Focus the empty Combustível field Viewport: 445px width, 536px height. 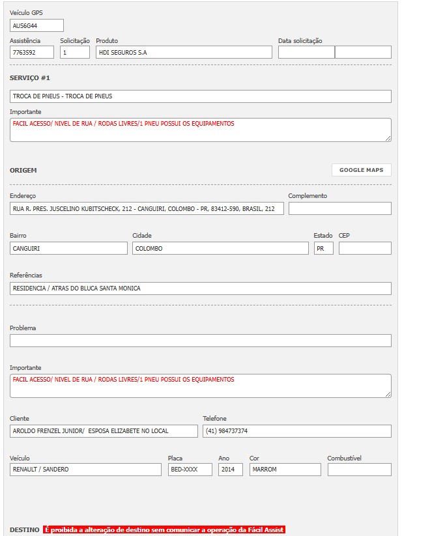pyautogui.click(x=359, y=470)
